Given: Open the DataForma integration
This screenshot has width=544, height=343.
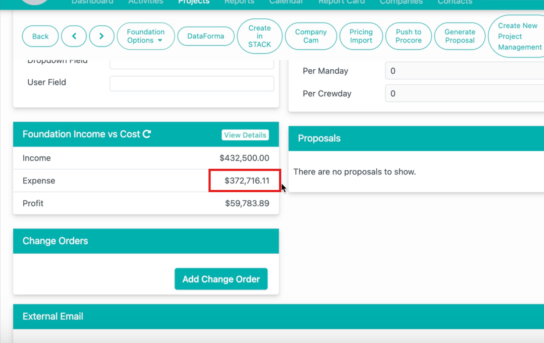Looking at the screenshot, I should (206, 36).
